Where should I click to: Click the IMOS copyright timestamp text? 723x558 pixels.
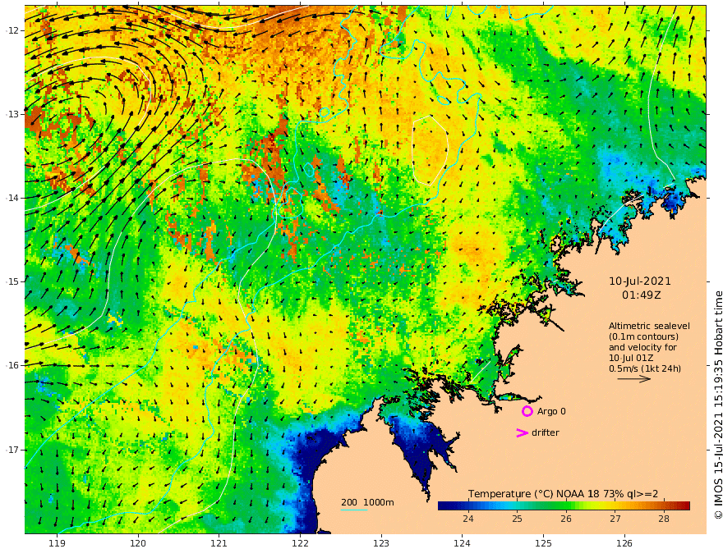click(717, 405)
